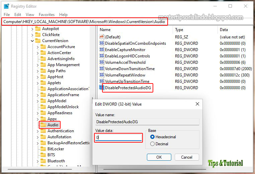Click the Applets folder icon
Image resolution: width=255 pixels, height=174 pixels.
[43, 83]
